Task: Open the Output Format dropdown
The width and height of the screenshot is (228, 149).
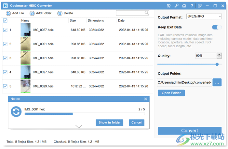Action: pos(204,17)
